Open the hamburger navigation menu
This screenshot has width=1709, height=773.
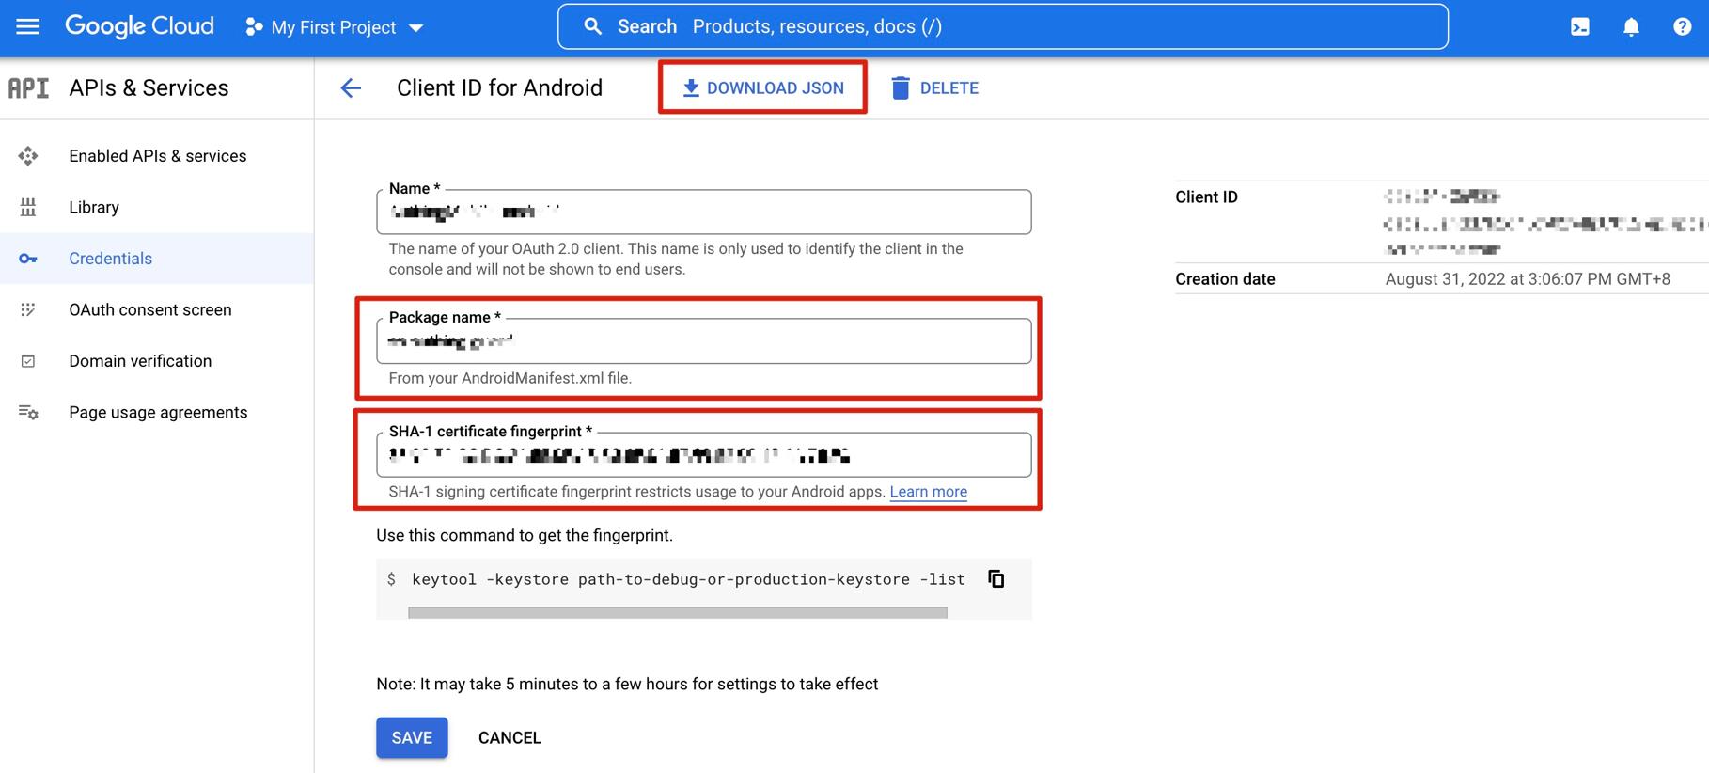tap(28, 26)
